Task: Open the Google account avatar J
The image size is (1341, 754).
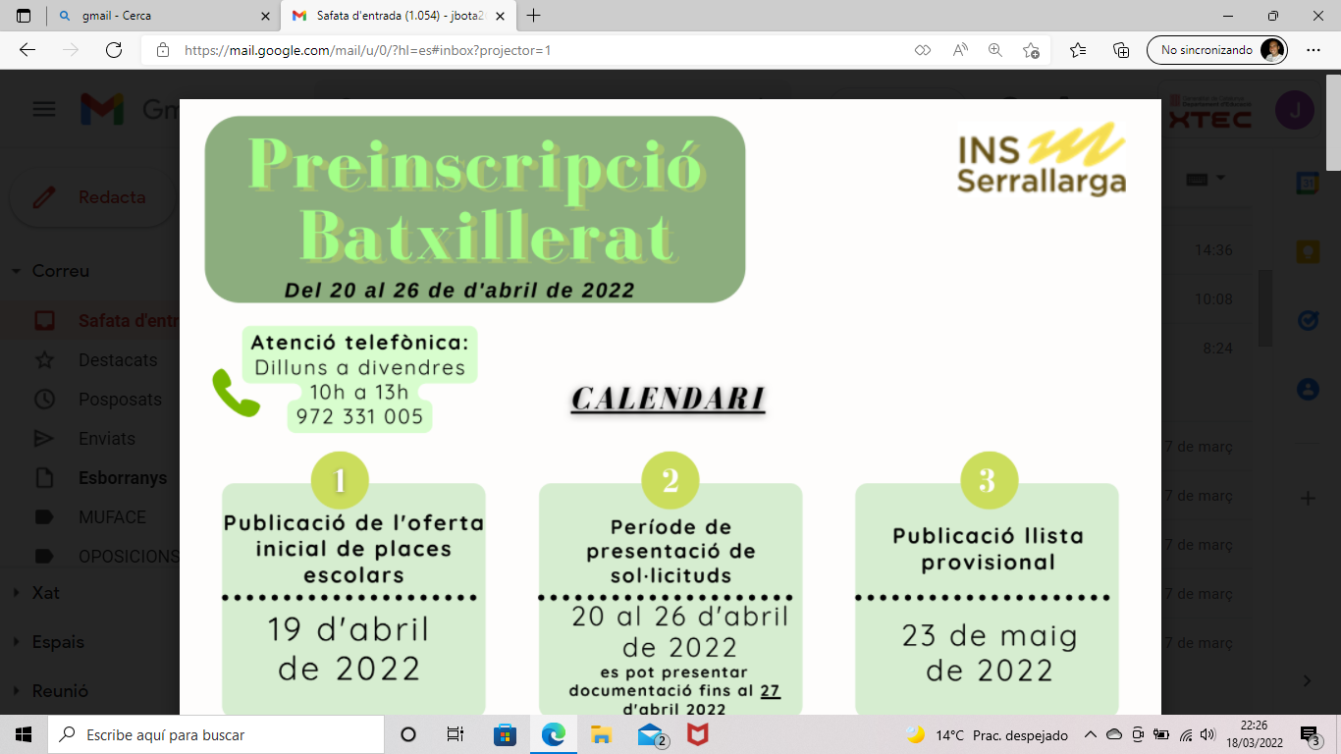Action: tap(1294, 110)
